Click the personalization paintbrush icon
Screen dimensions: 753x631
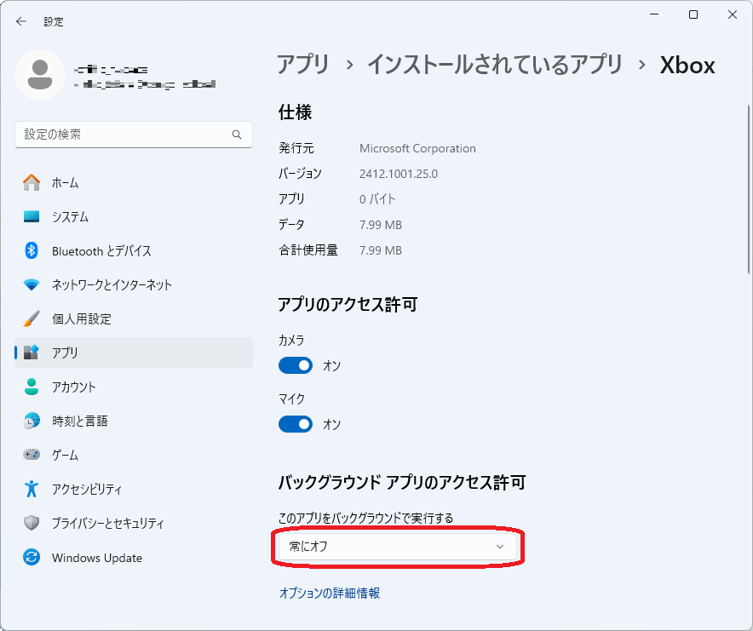pos(32,318)
